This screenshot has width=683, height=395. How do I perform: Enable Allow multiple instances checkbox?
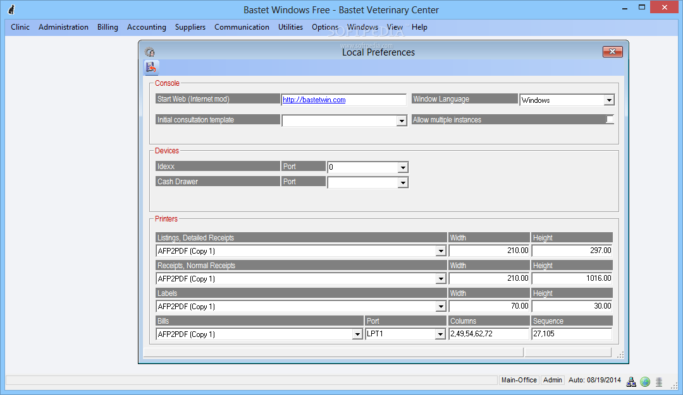610,119
